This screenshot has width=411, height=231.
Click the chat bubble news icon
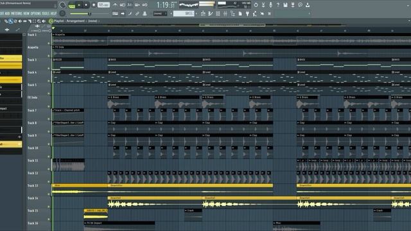coord(300,5)
